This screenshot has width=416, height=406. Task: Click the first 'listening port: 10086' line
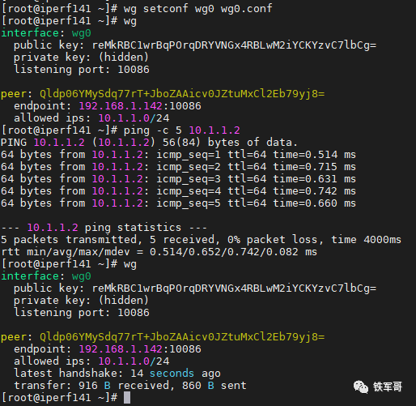tap(82, 70)
